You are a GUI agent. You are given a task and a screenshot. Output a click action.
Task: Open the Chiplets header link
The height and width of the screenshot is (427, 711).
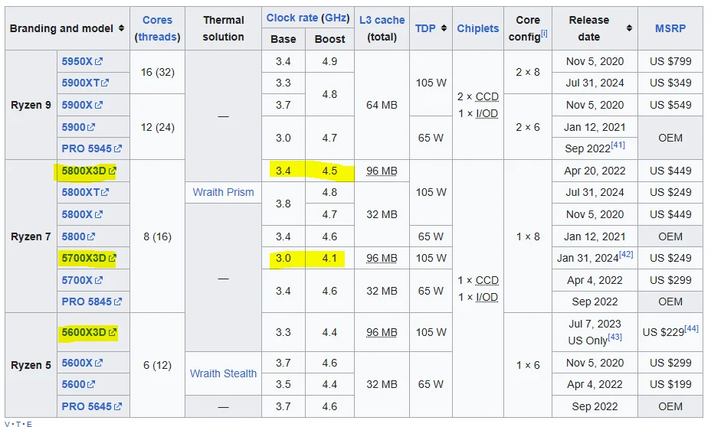[478, 28]
